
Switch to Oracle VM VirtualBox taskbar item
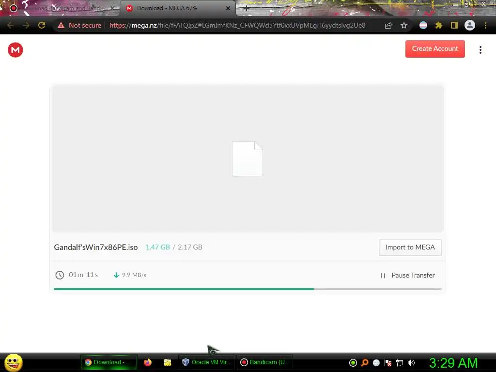pyautogui.click(x=207, y=362)
